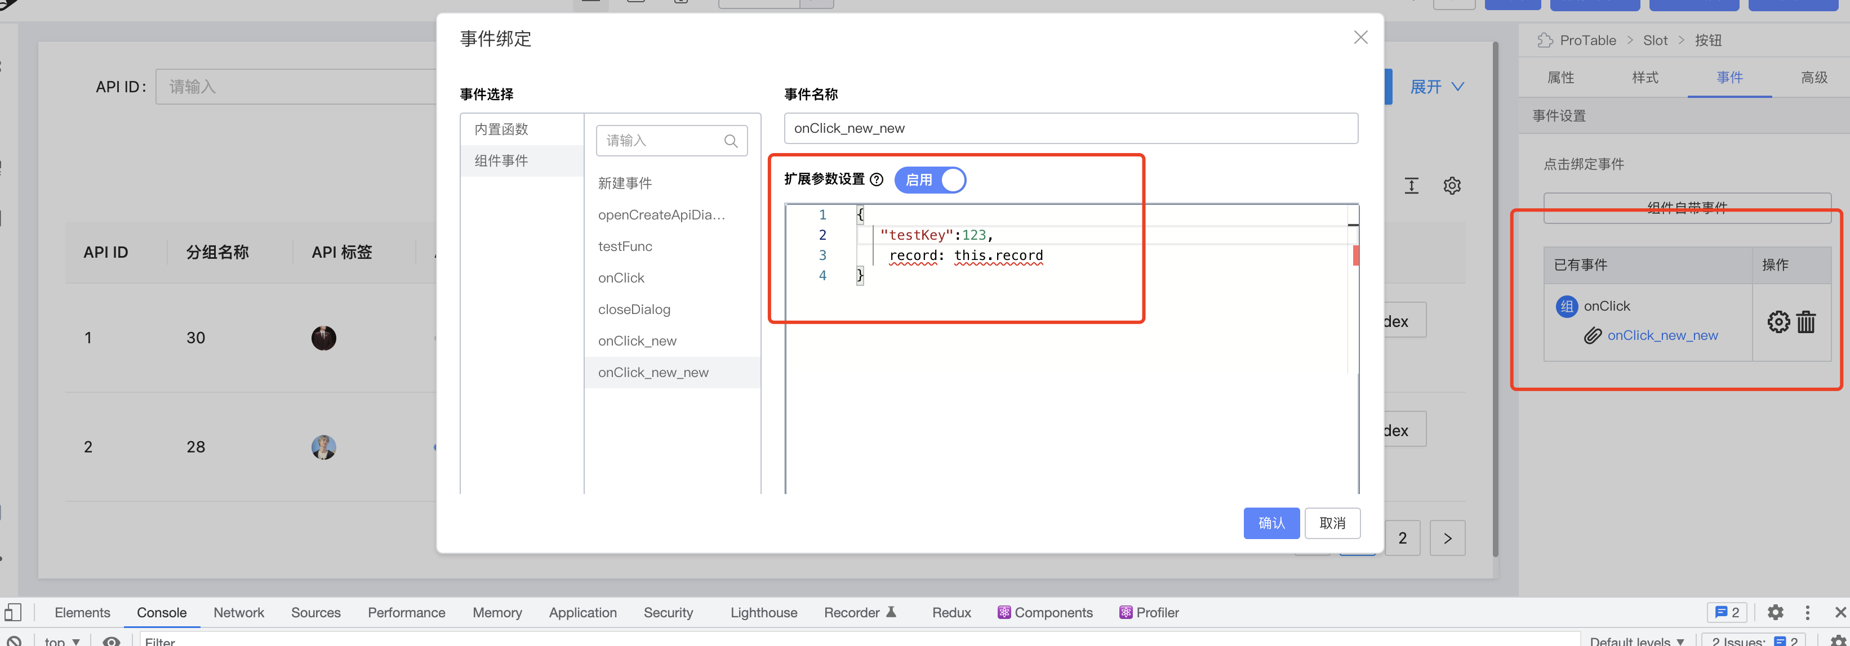The width and height of the screenshot is (1850, 646).
Task: Click the table density height icon
Action: pyautogui.click(x=1411, y=186)
